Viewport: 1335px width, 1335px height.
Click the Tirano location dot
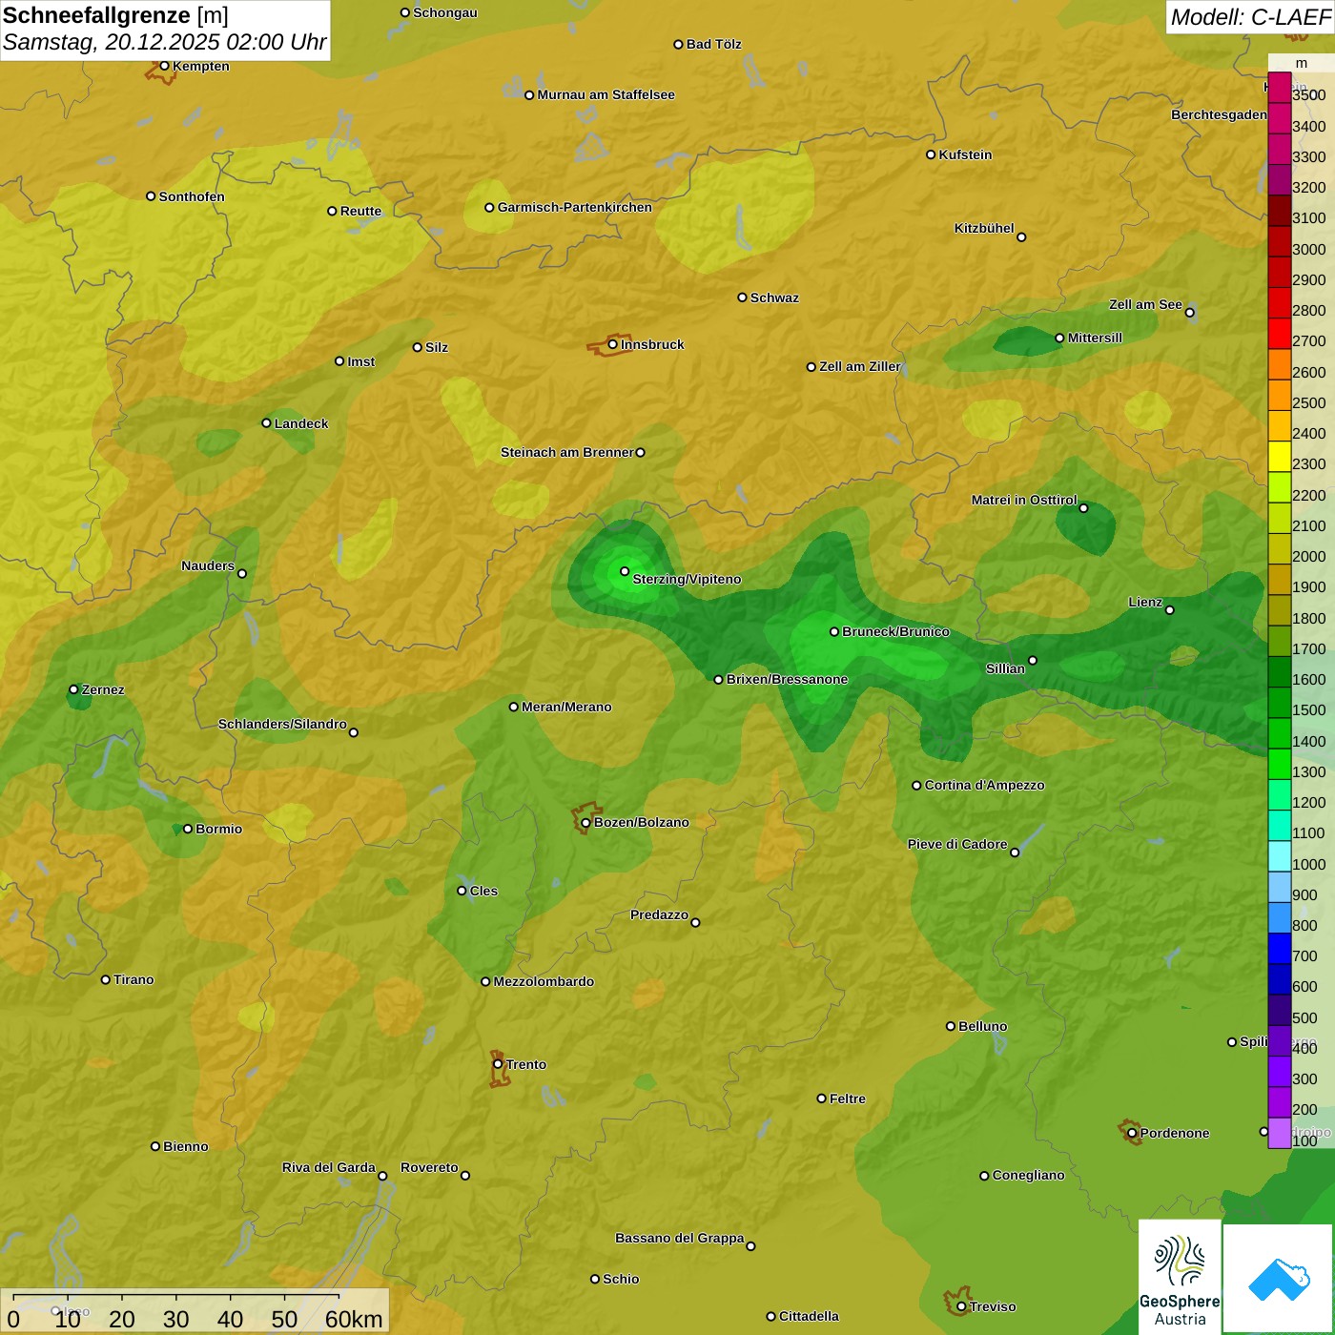click(x=105, y=979)
